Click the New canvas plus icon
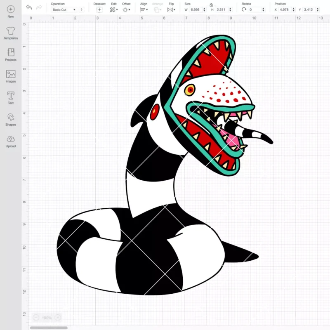The image size is (330, 330). [x=11, y=9]
